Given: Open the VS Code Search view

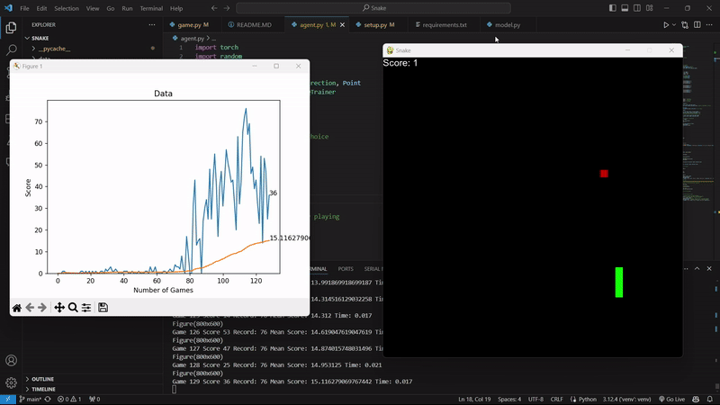Looking at the screenshot, I should tap(12, 50).
